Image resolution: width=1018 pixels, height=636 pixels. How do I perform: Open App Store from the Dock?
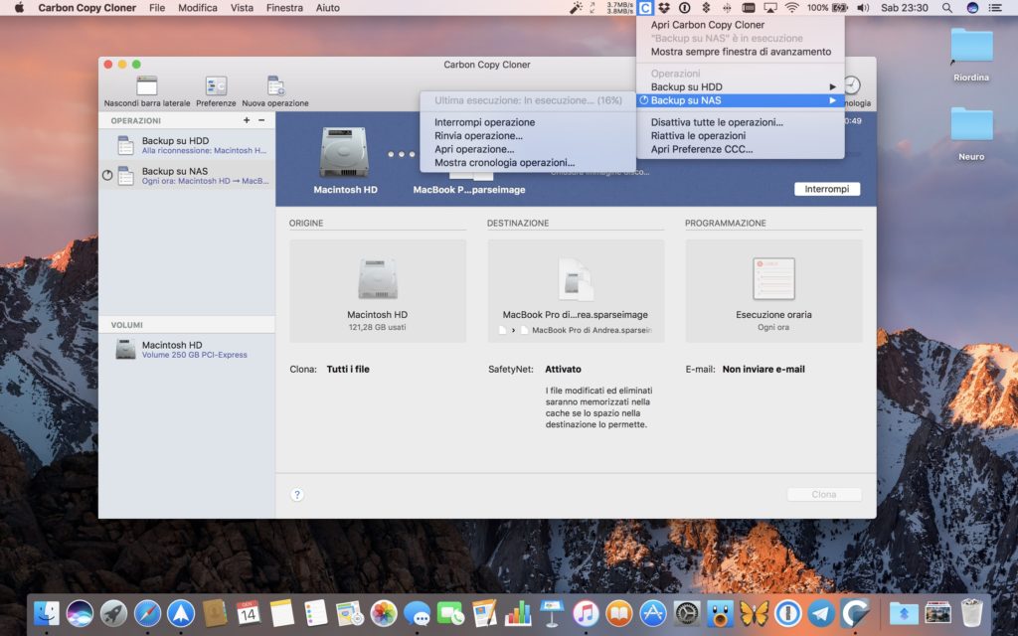(653, 613)
